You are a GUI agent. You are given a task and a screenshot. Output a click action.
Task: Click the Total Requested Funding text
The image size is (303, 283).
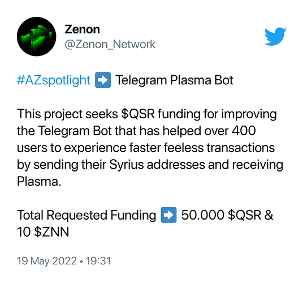[86, 215]
